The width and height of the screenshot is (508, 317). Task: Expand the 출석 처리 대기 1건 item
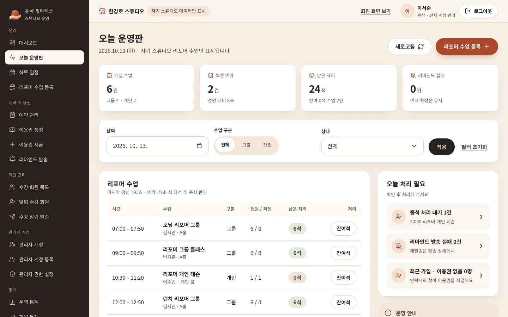coord(438,217)
